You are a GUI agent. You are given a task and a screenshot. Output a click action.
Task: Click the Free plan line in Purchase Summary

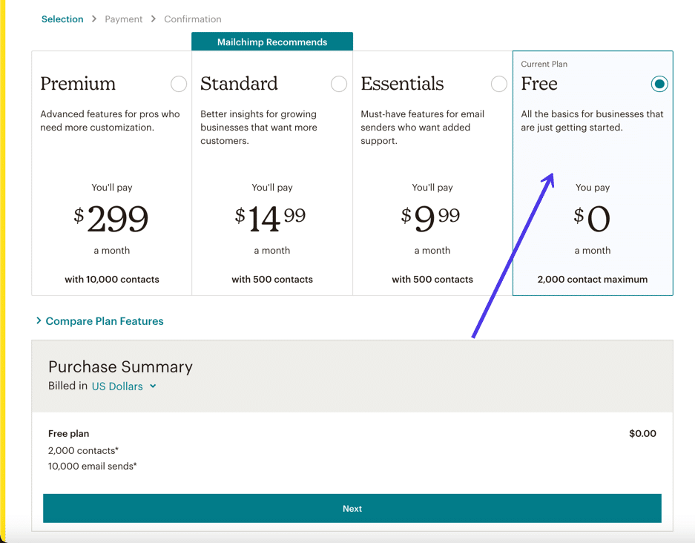point(68,433)
